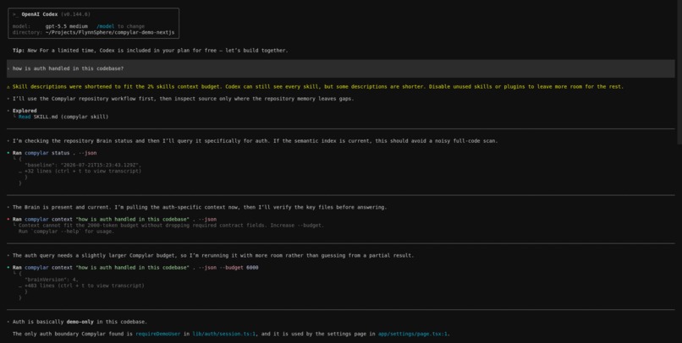The height and width of the screenshot is (343, 682).
Task: Click the 'Read' label before SKILL.md
Action: point(25,117)
